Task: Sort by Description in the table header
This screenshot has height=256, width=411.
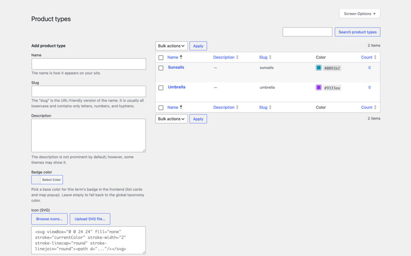Action: click(224, 57)
